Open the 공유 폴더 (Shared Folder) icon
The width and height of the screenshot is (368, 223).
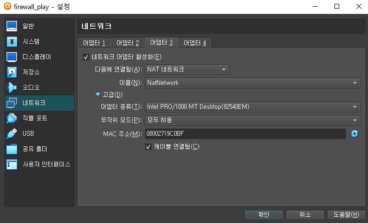12,149
